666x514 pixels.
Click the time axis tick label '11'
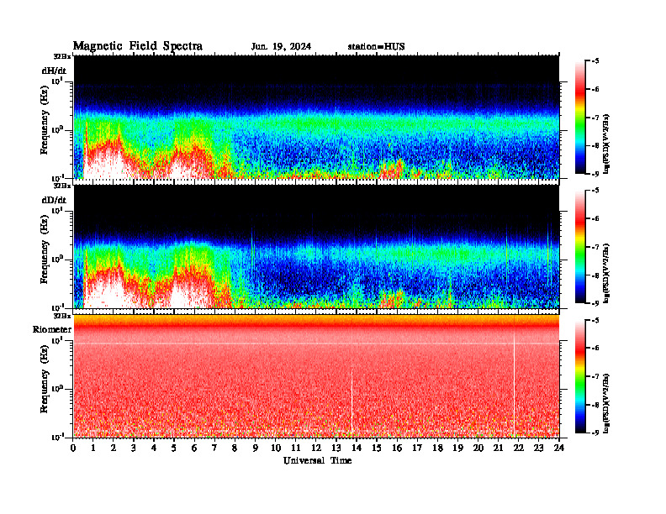click(x=296, y=448)
